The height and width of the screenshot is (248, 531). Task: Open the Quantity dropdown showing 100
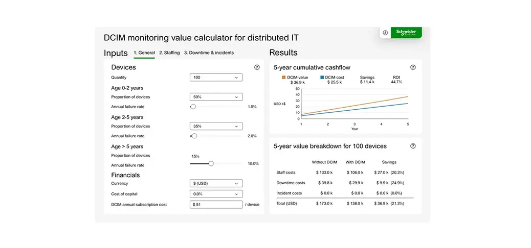coord(216,78)
